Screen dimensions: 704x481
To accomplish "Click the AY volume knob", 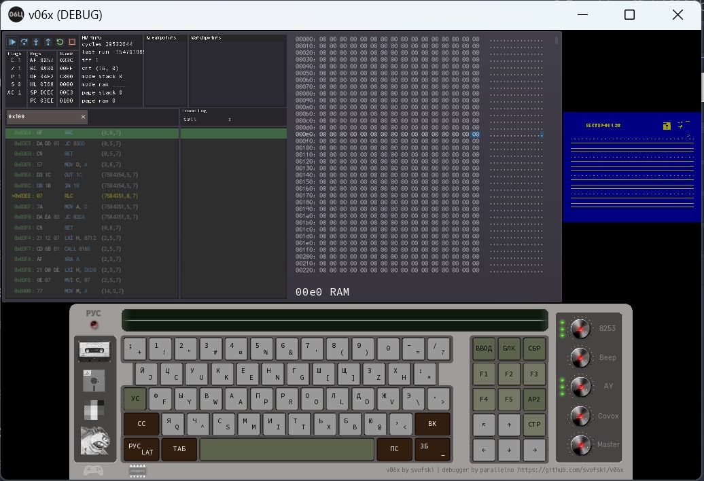I will pyautogui.click(x=580, y=386).
